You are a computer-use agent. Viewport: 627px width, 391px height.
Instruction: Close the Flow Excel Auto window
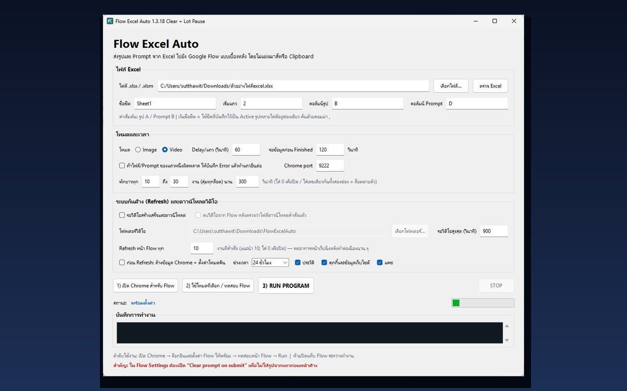point(514,21)
